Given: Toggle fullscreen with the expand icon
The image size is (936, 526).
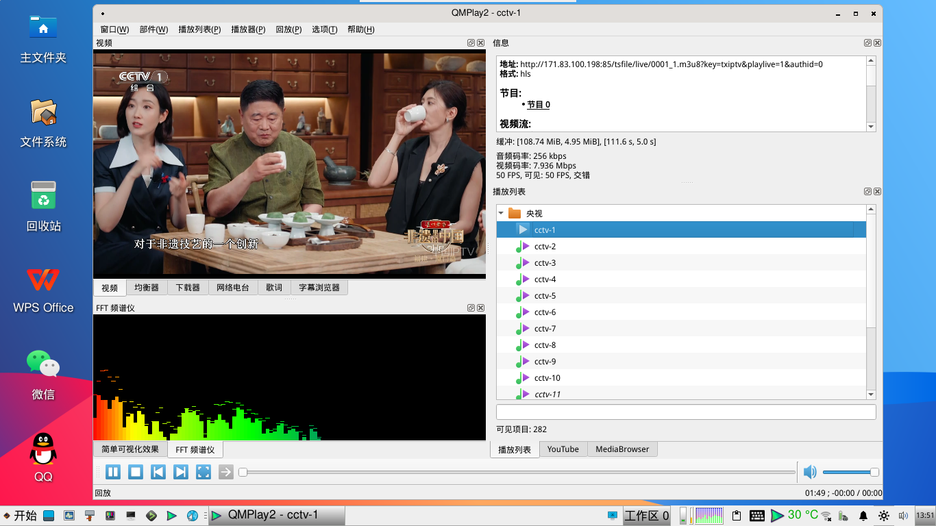Looking at the screenshot, I should pyautogui.click(x=203, y=472).
